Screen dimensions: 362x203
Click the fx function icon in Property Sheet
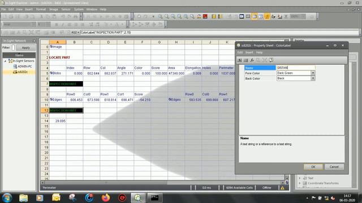pyautogui.click(x=252, y=60)
